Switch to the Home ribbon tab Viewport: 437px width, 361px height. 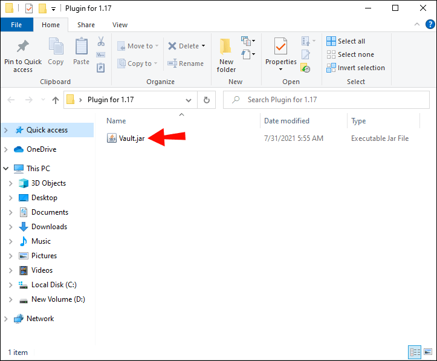click(51, 25)
